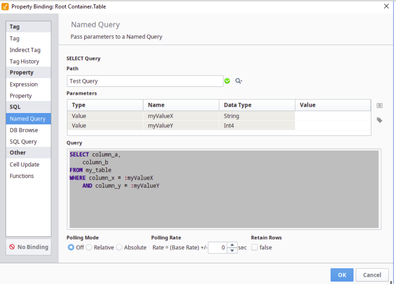Switch to the Expression binding type
Image resolution: width=396 pixels, height=284 pixels.
tap(24, 84)
